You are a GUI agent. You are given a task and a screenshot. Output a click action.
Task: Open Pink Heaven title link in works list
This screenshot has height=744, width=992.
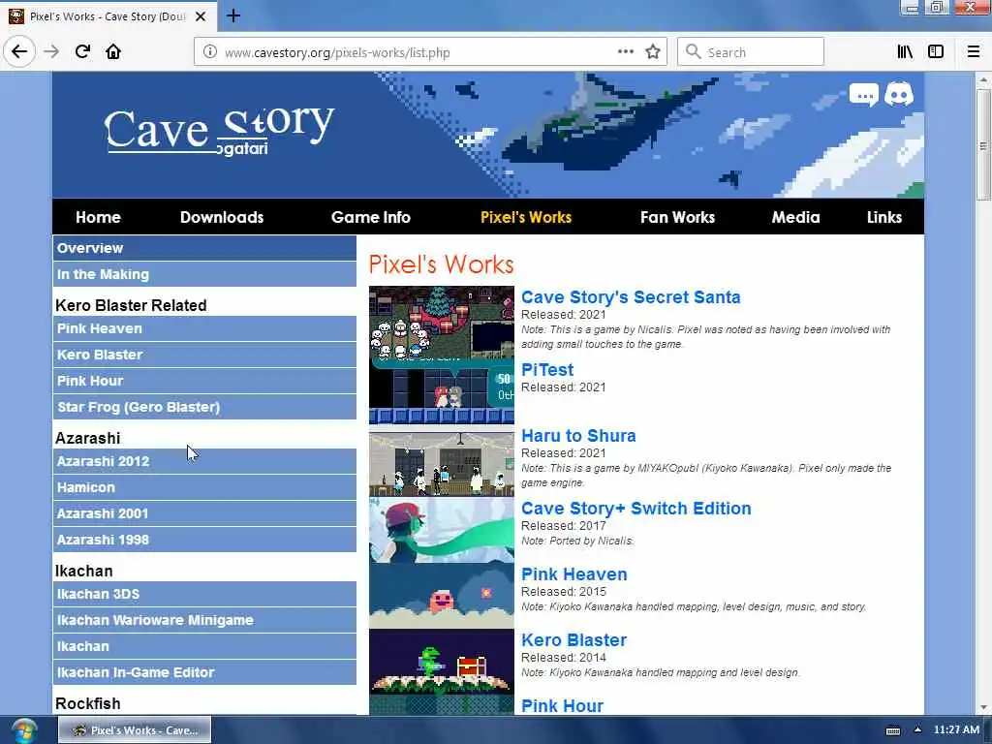click(x=573, y=574)
